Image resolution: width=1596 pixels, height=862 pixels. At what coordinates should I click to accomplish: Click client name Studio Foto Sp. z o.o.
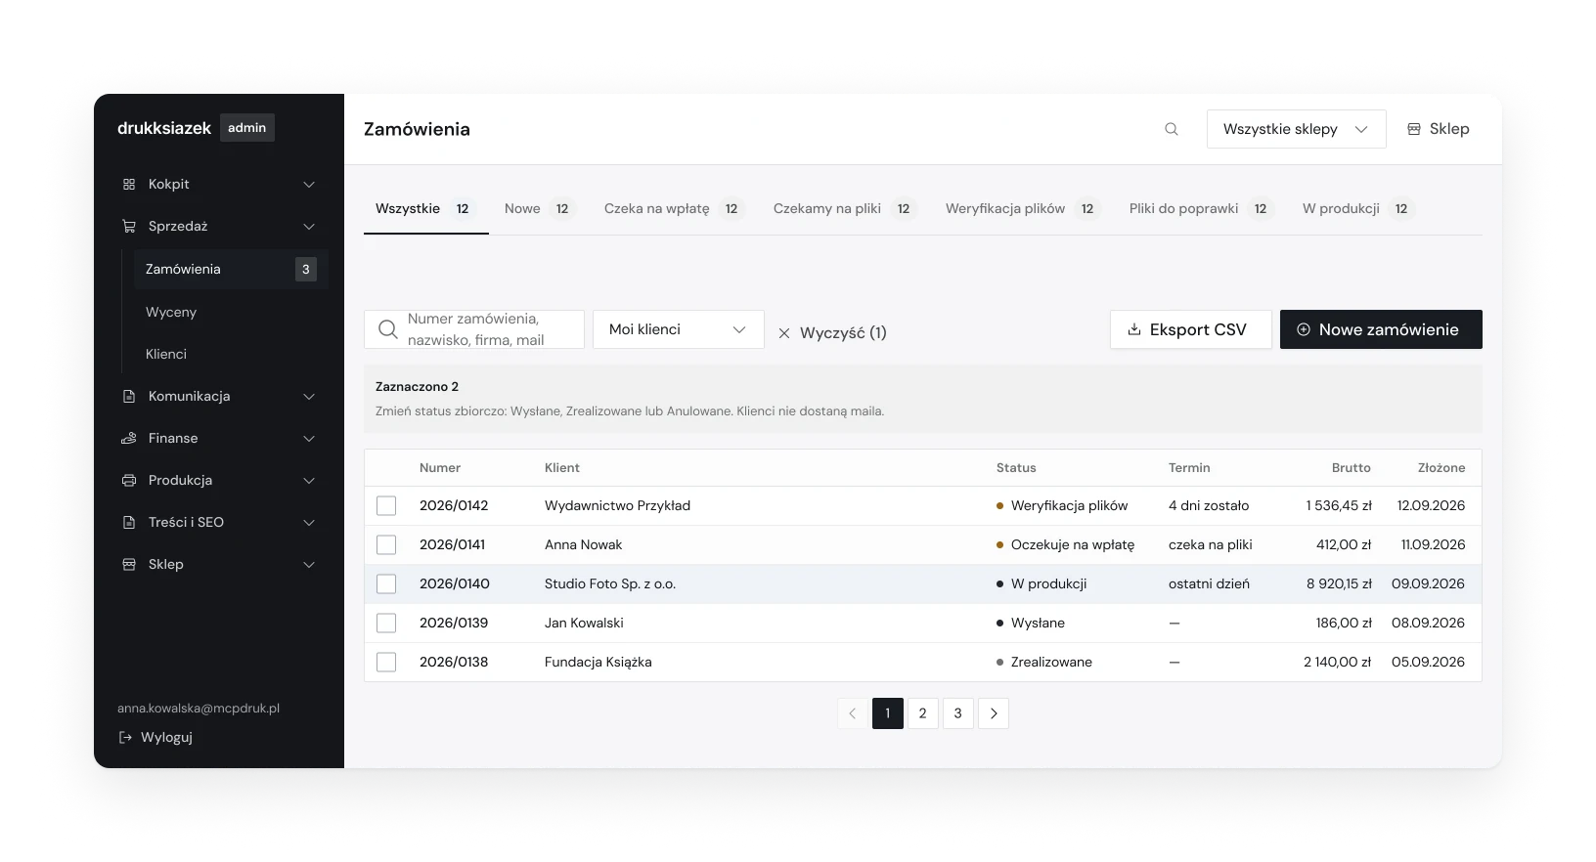click(x=610, y=583)
